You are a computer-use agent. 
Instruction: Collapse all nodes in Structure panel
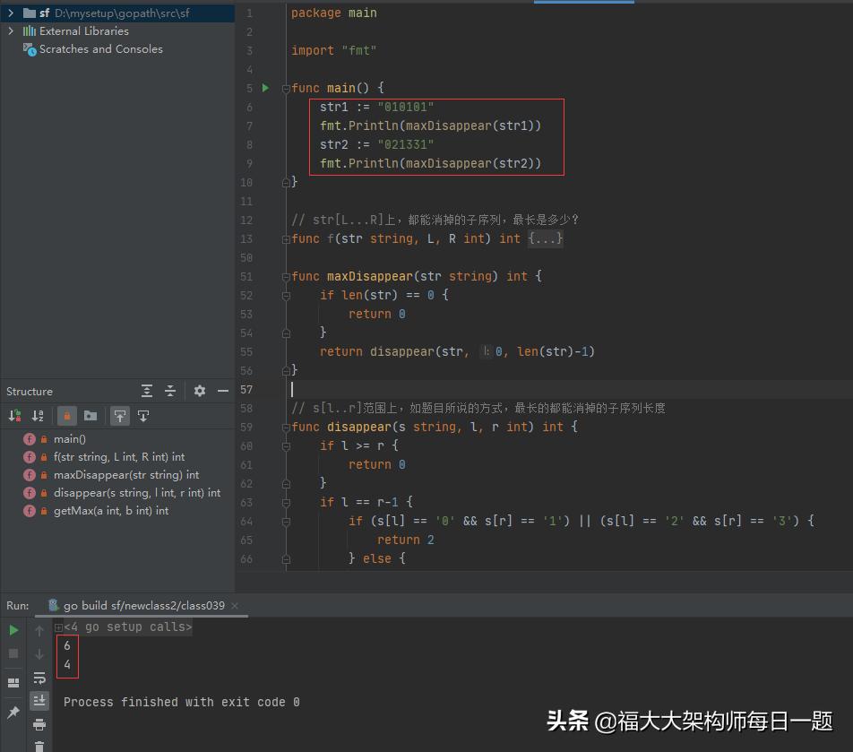(x=170, y=391)
